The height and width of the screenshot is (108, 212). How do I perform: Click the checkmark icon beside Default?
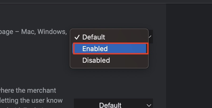pyautogui.click(x=77, y=37)
